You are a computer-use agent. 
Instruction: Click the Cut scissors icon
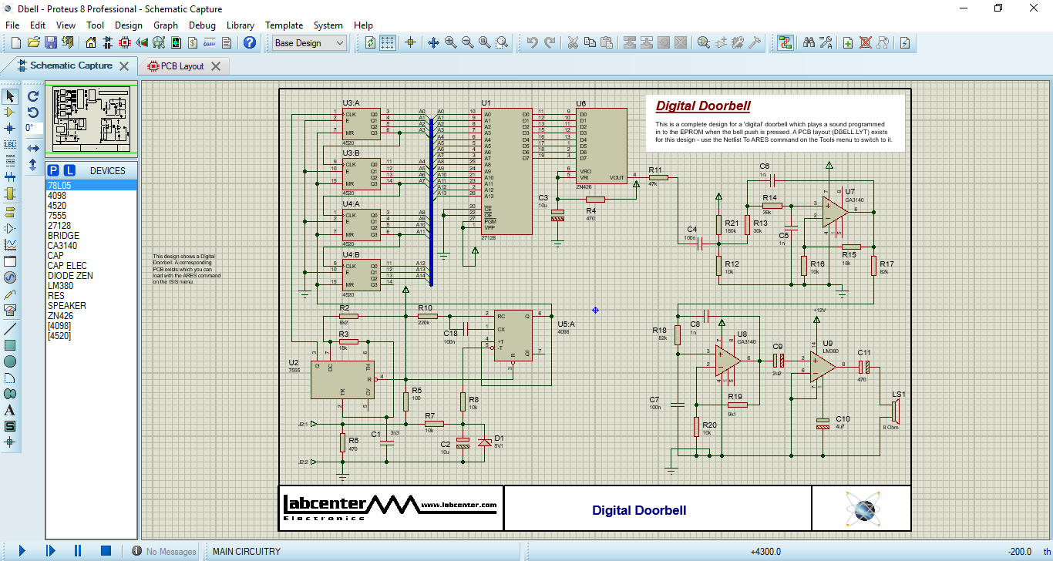[x=573, y=43]
